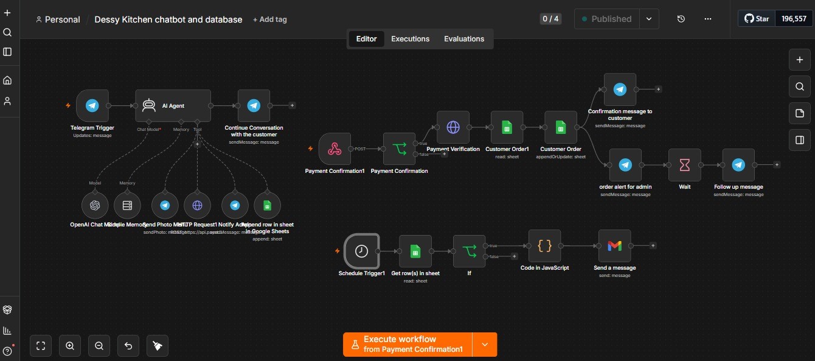The image size is (815, 361).
Task: Add a new node with plus button
Action: coord(800,60)
